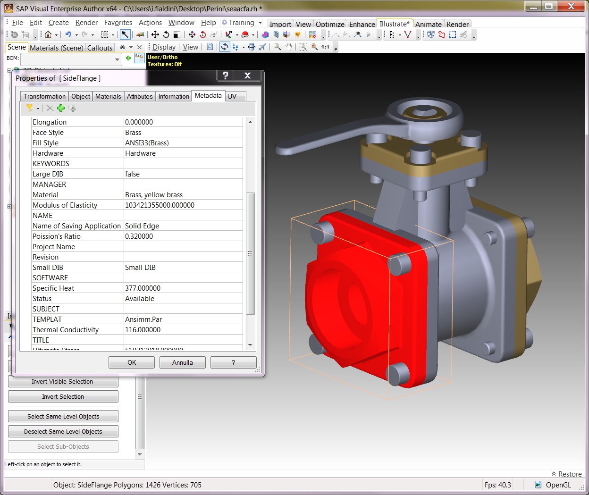The width and height of the screenshot is (589, 495).
Task: Open the Favorites menu
Action: (118, 23)
